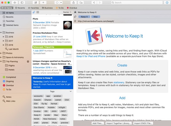Screen dimensions: 171x126
Task: Select the red Overdue label in sidebar
Action: tap(10, 86)
